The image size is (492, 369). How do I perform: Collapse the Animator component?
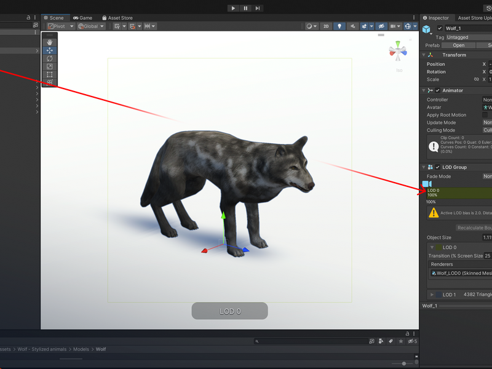click(424, 90)
